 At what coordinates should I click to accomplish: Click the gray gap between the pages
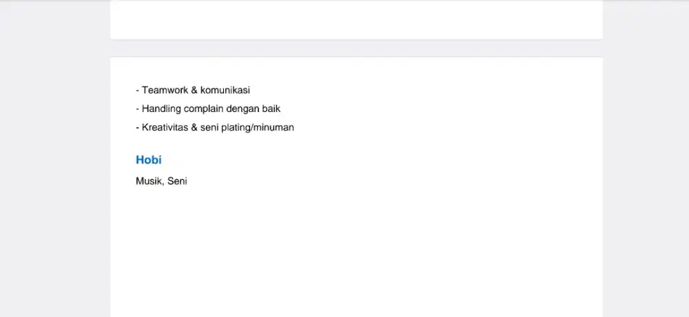click(x=356, y=48)
